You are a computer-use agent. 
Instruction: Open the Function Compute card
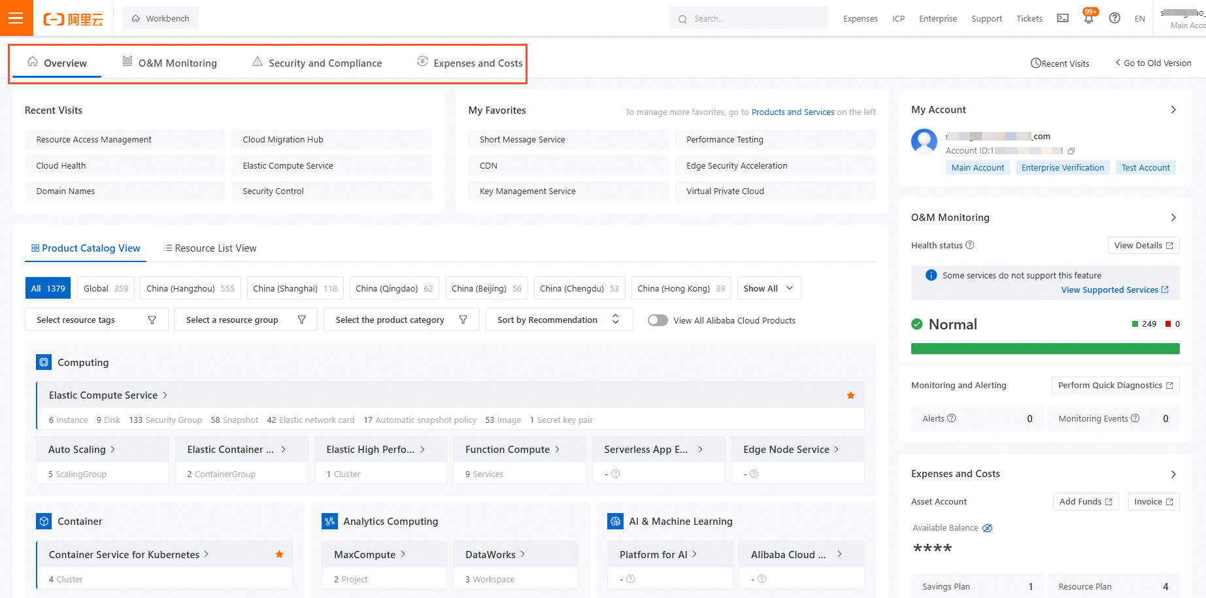pos(520,460)
